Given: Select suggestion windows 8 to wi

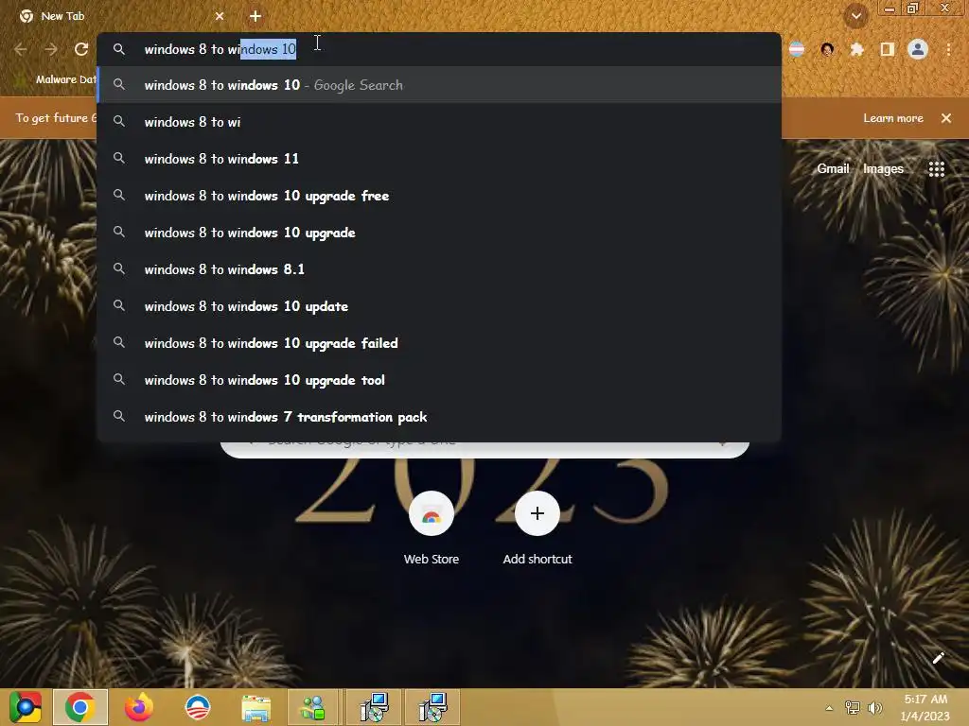Looking at the screenshot, I should [439, 122].
